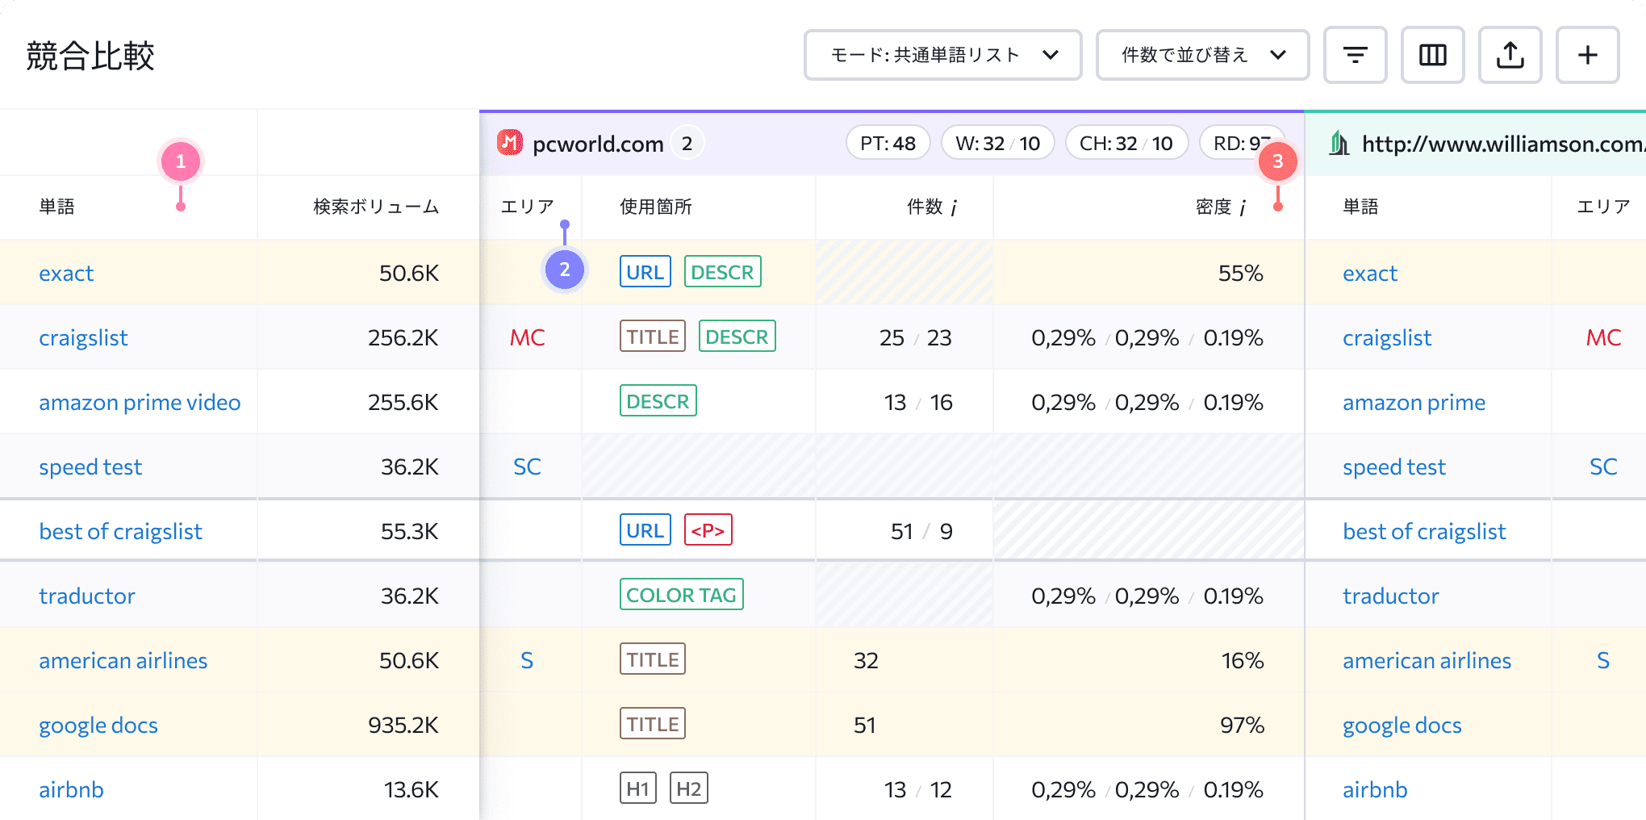The image size is (1646, 820).
Task: Click the 55% density value in exact row
Action: (1241, 273)
